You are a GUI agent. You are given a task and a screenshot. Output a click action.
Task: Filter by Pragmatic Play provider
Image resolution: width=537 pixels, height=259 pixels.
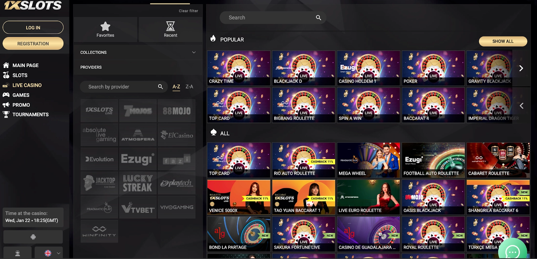pyautogui.click(x=99, y=207)
